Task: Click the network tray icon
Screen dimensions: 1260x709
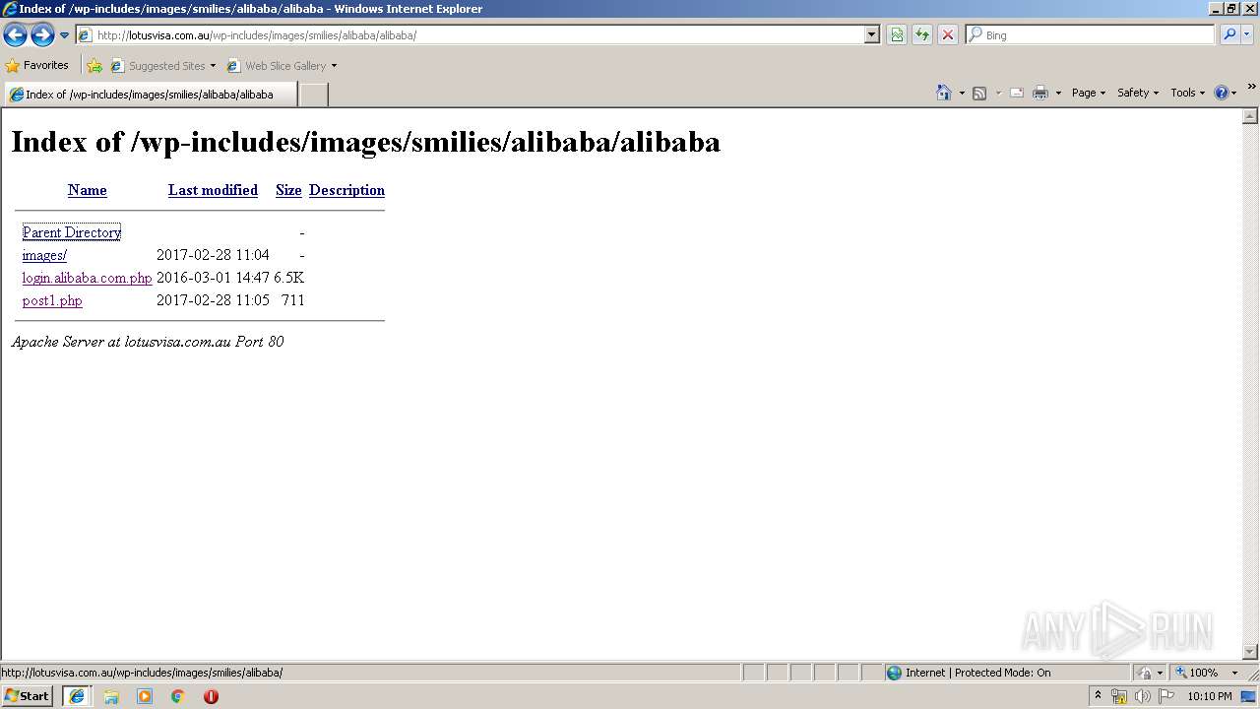Action: click(1119, 696)
